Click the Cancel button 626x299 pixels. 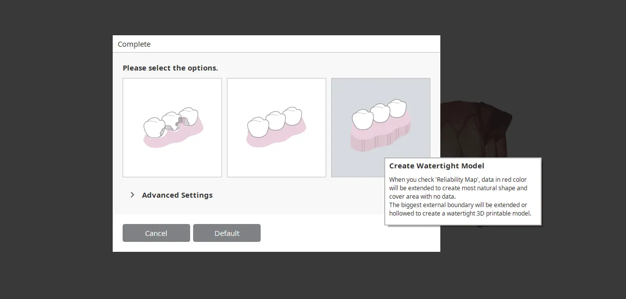pyautogui.click(x=156, y=233)
